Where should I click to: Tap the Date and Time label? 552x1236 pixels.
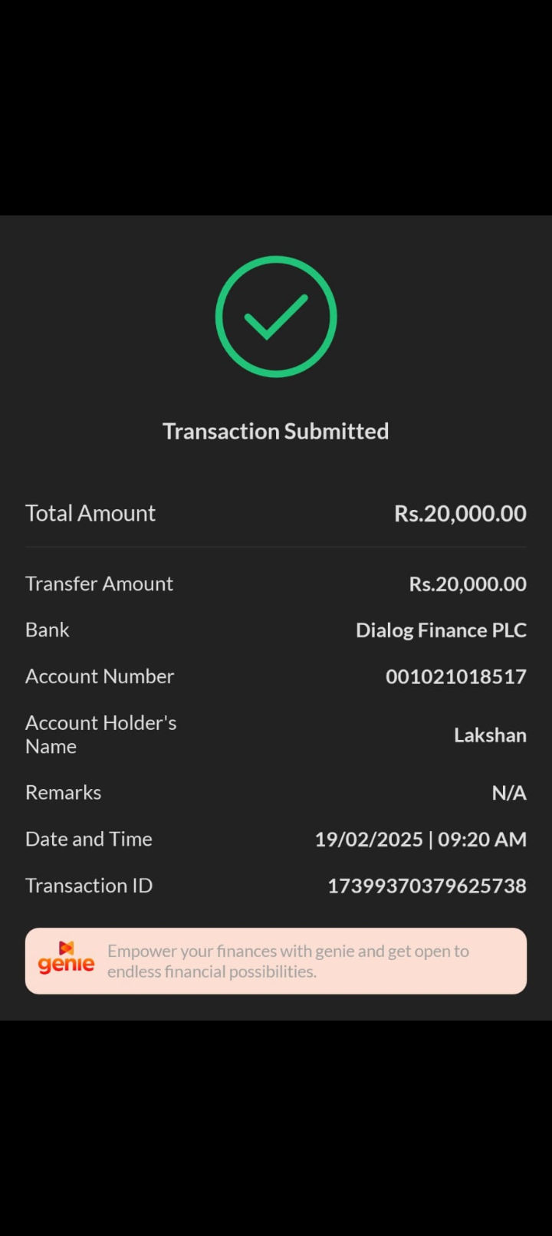(x=89, y=839)
